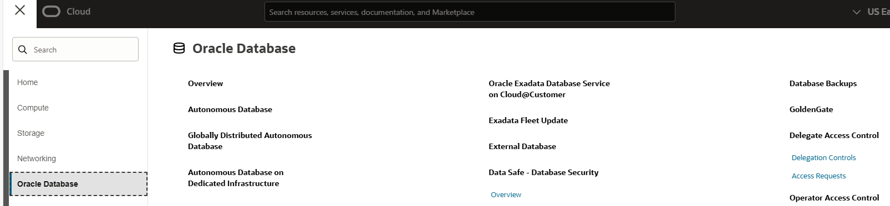The width and height of the screenshot is (890, 206).
Task: Select Home in the side menu
Action: (x=28, y=82)
